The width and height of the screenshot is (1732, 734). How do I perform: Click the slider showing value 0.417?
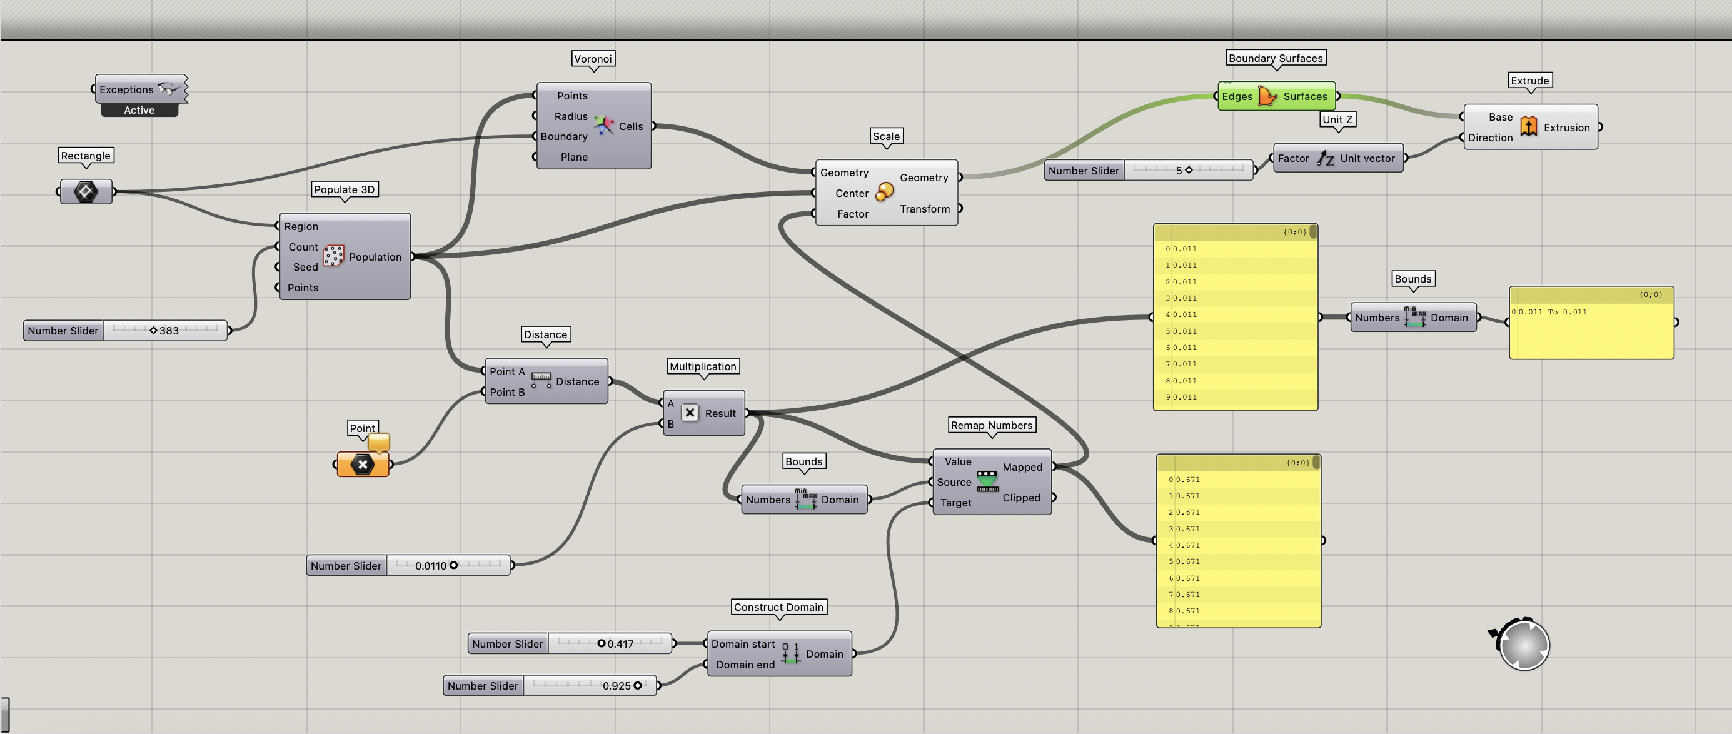point(610,643)
